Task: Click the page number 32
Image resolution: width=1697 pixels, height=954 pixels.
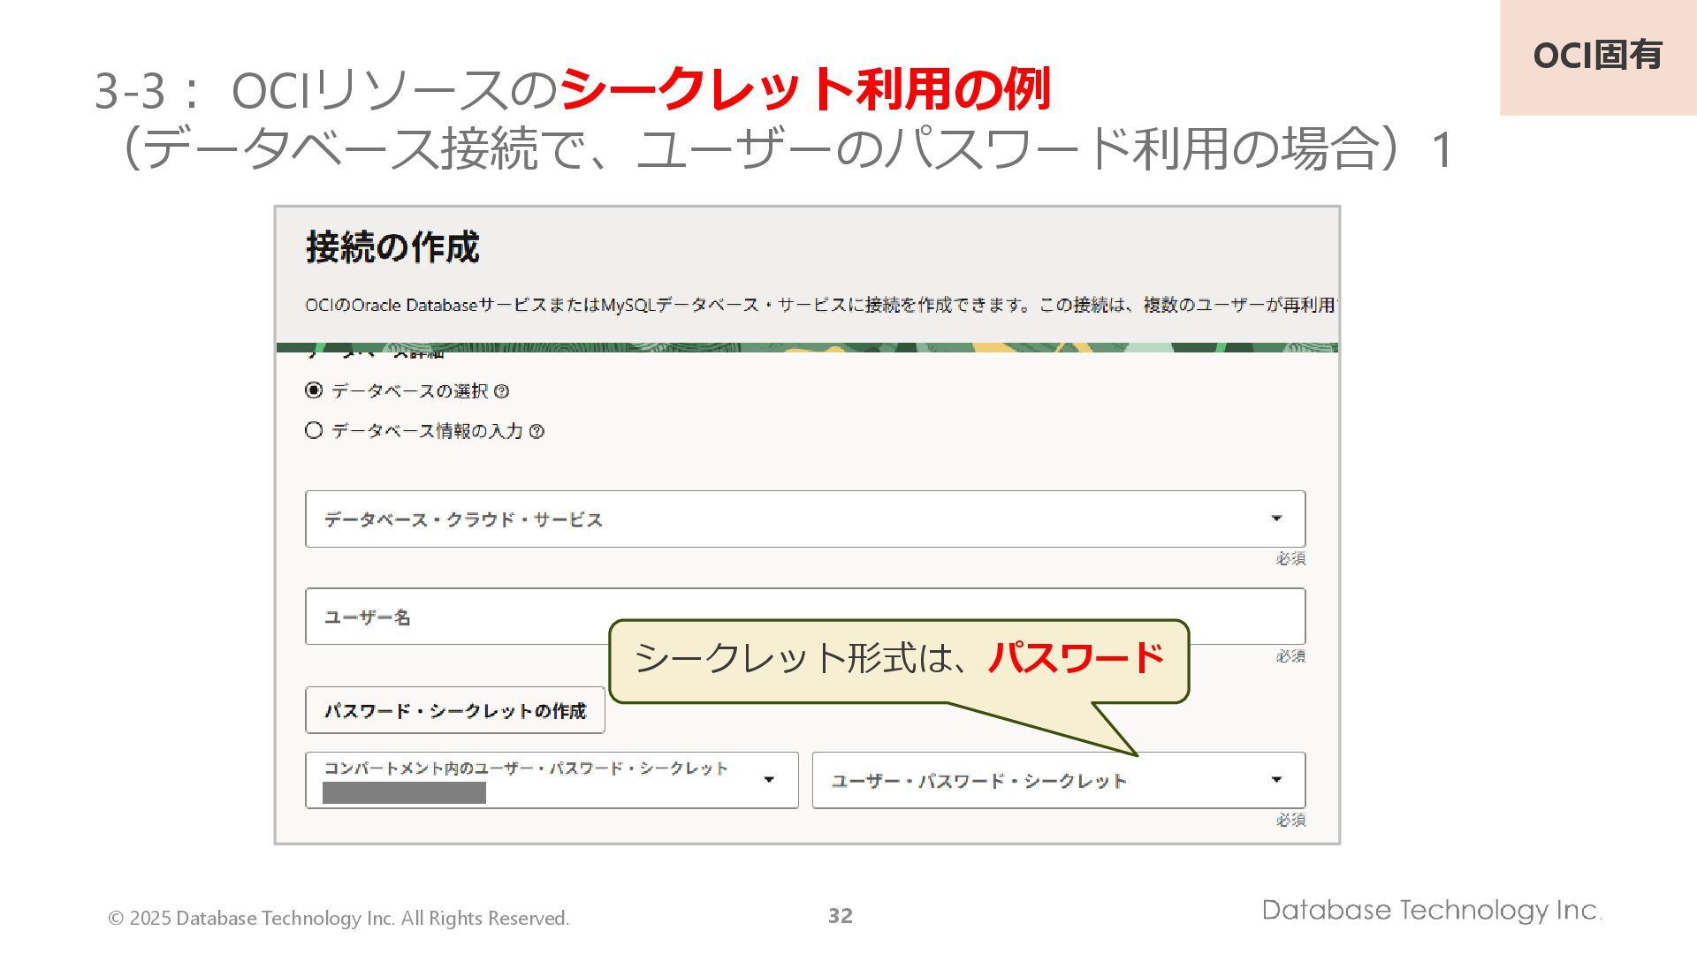Action: pyautogui.click(x=840, y=916)
